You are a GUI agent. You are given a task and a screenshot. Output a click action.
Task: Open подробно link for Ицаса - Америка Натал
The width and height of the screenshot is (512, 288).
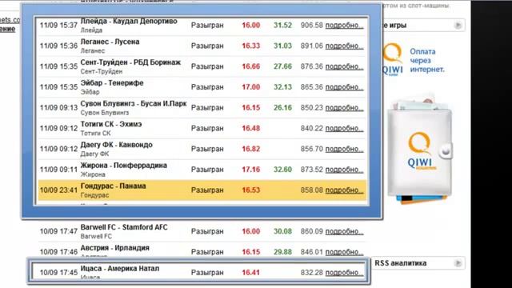344,272
